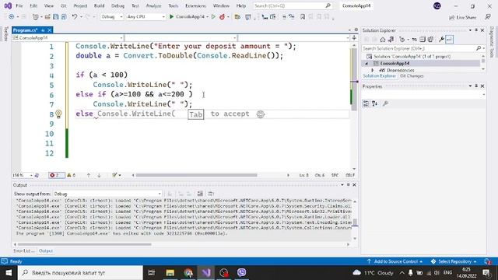Toggle Show All Files in Solution Explorer

tap(430, 40)
